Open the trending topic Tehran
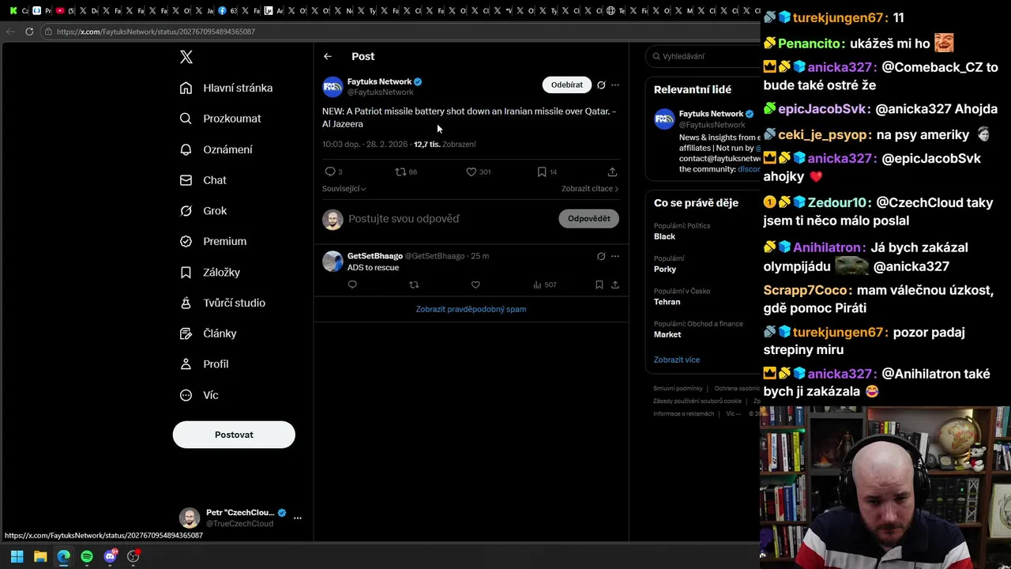Screen dimensions: 1011x569 (667, 302)
